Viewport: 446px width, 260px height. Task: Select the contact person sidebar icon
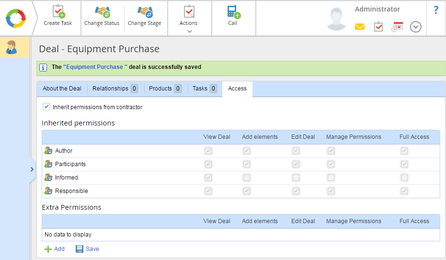pyautogui.click(x=11, y=47)
